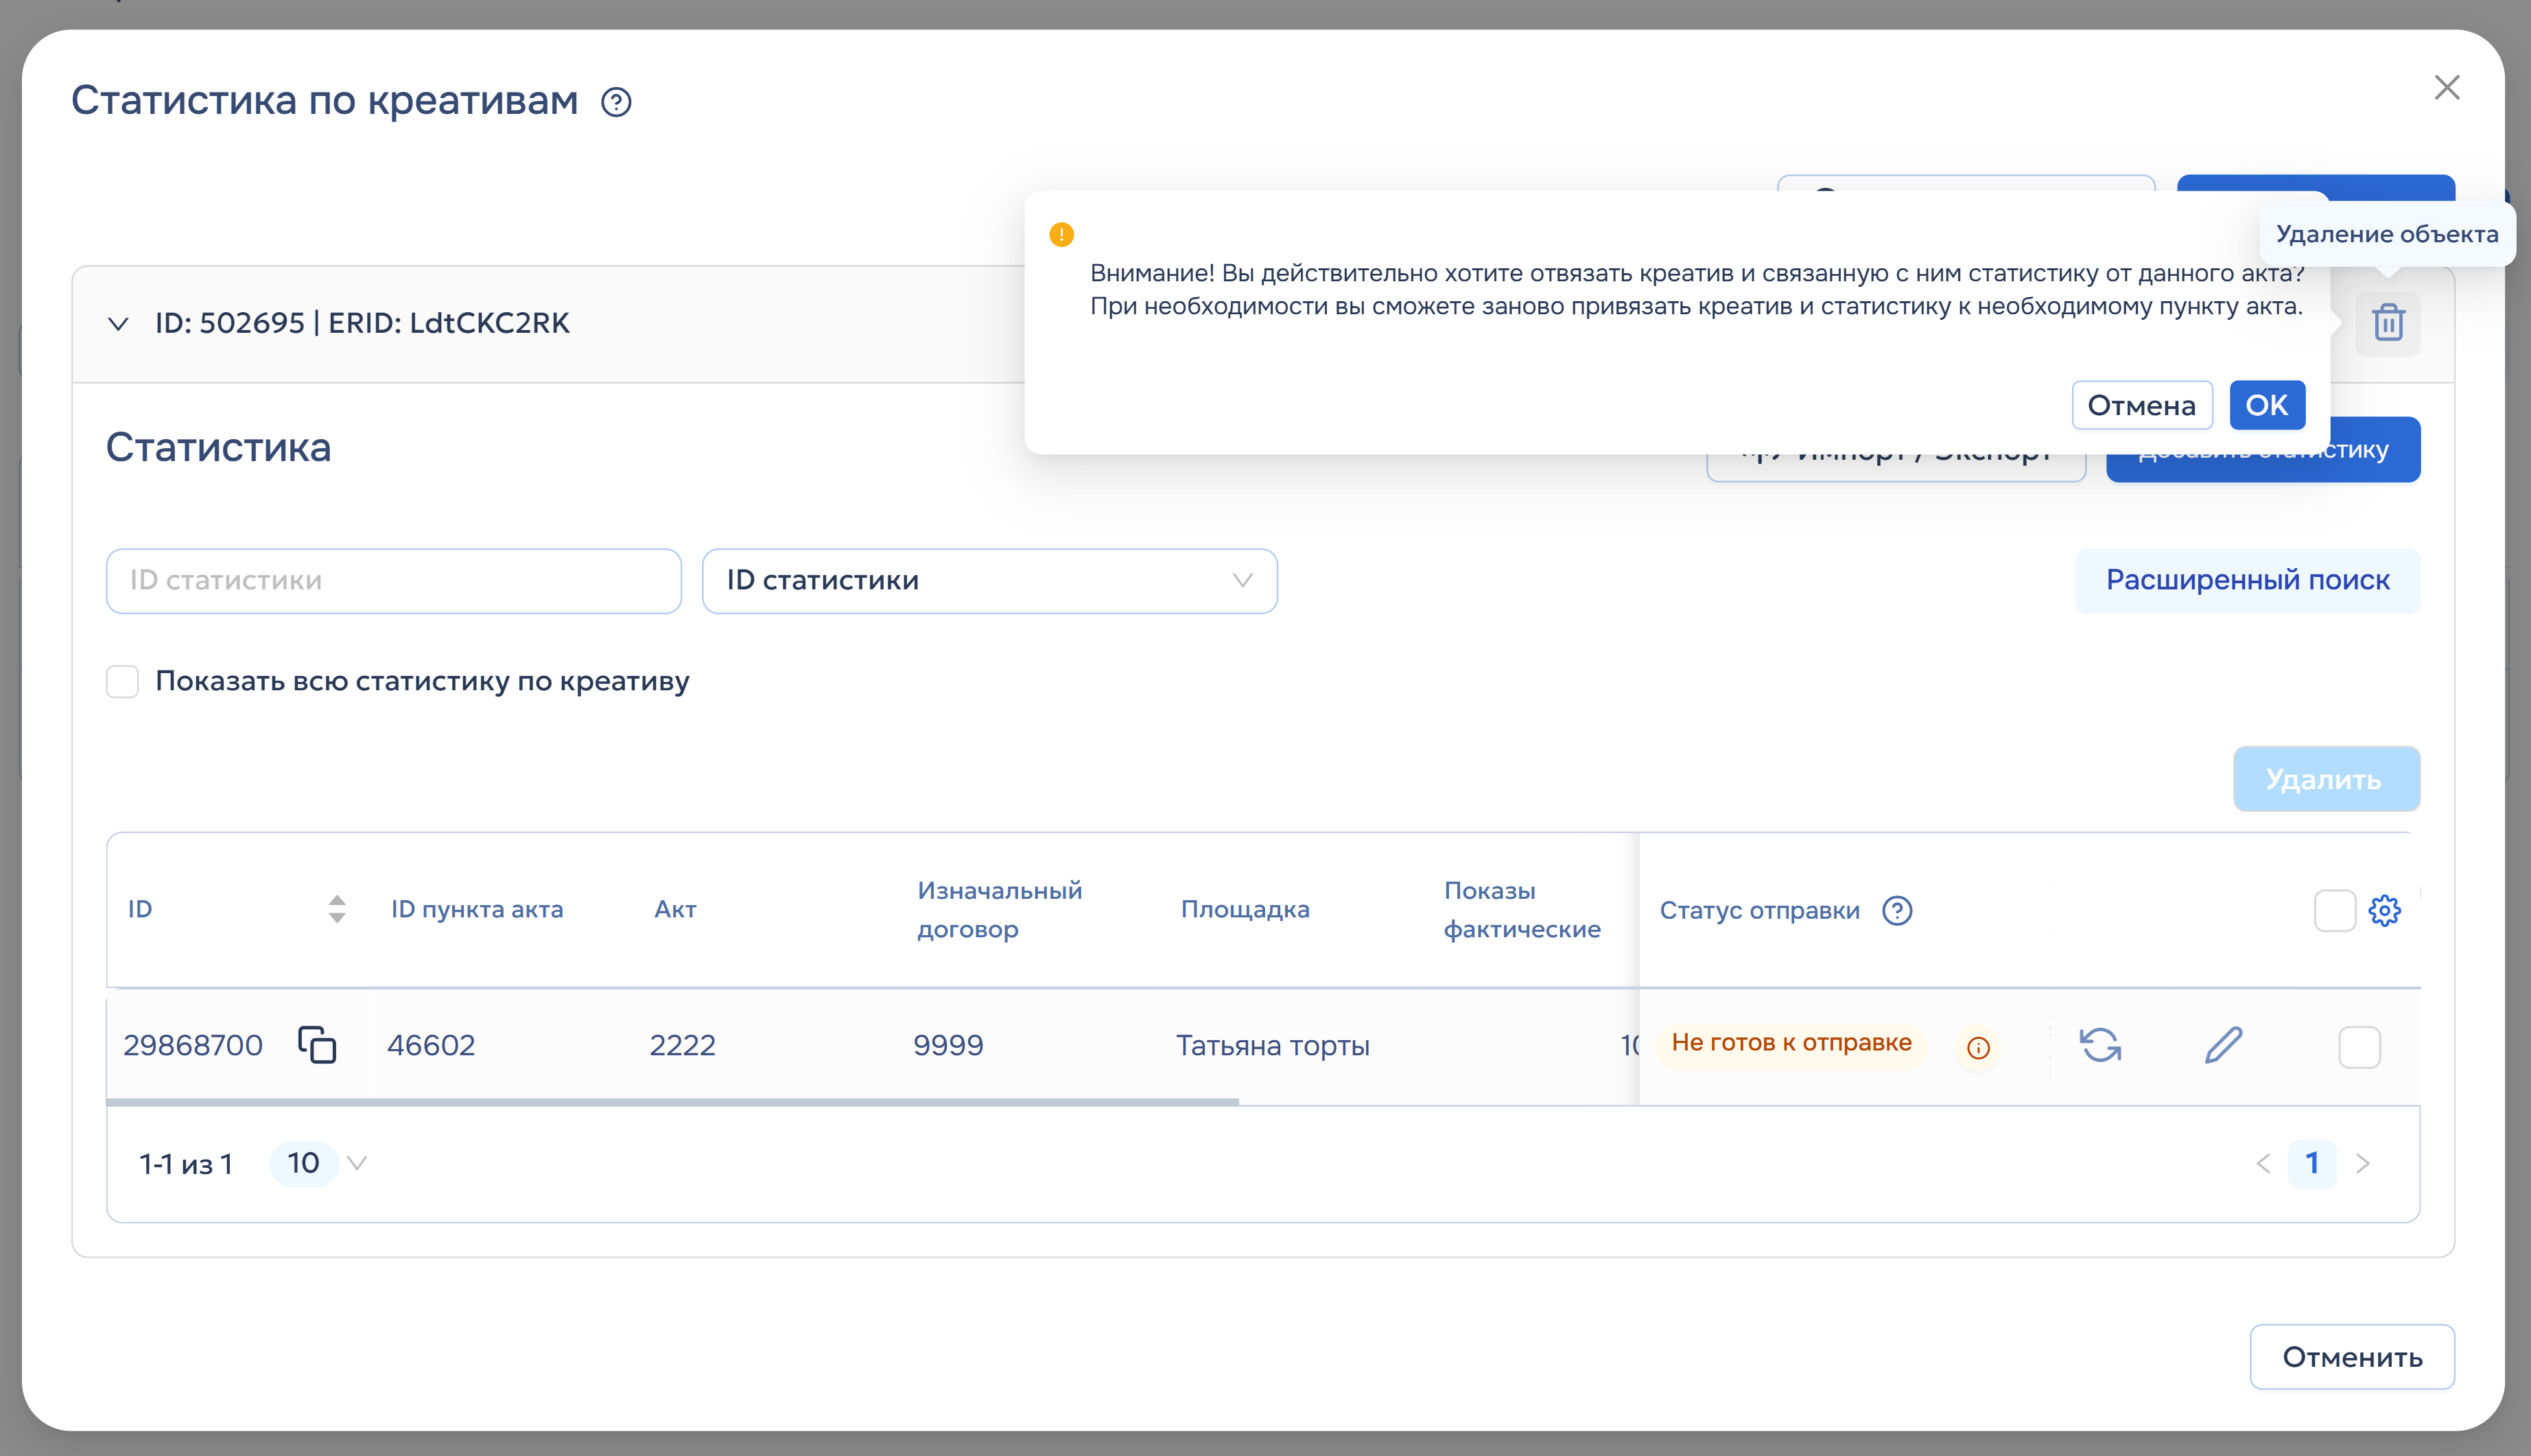This screenshot has height=1456, width=2531.
Task: Open Расширенный поиск
Action: 2247,581
